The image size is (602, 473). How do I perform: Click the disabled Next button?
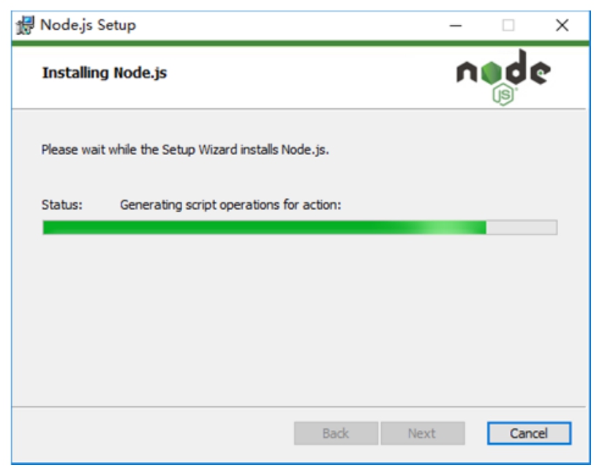click(x=423, y=434)
